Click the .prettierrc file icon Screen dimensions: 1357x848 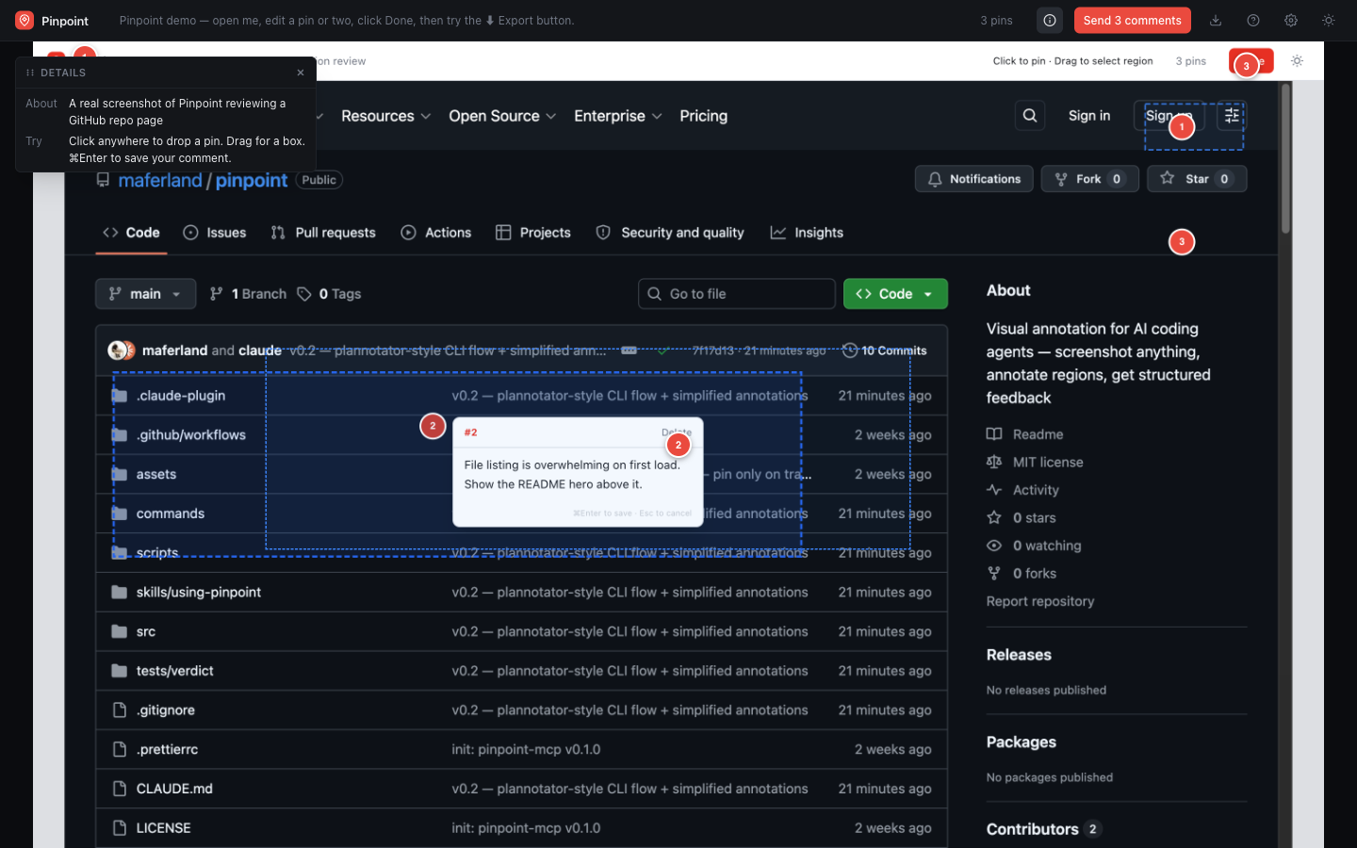coord(120,749)
